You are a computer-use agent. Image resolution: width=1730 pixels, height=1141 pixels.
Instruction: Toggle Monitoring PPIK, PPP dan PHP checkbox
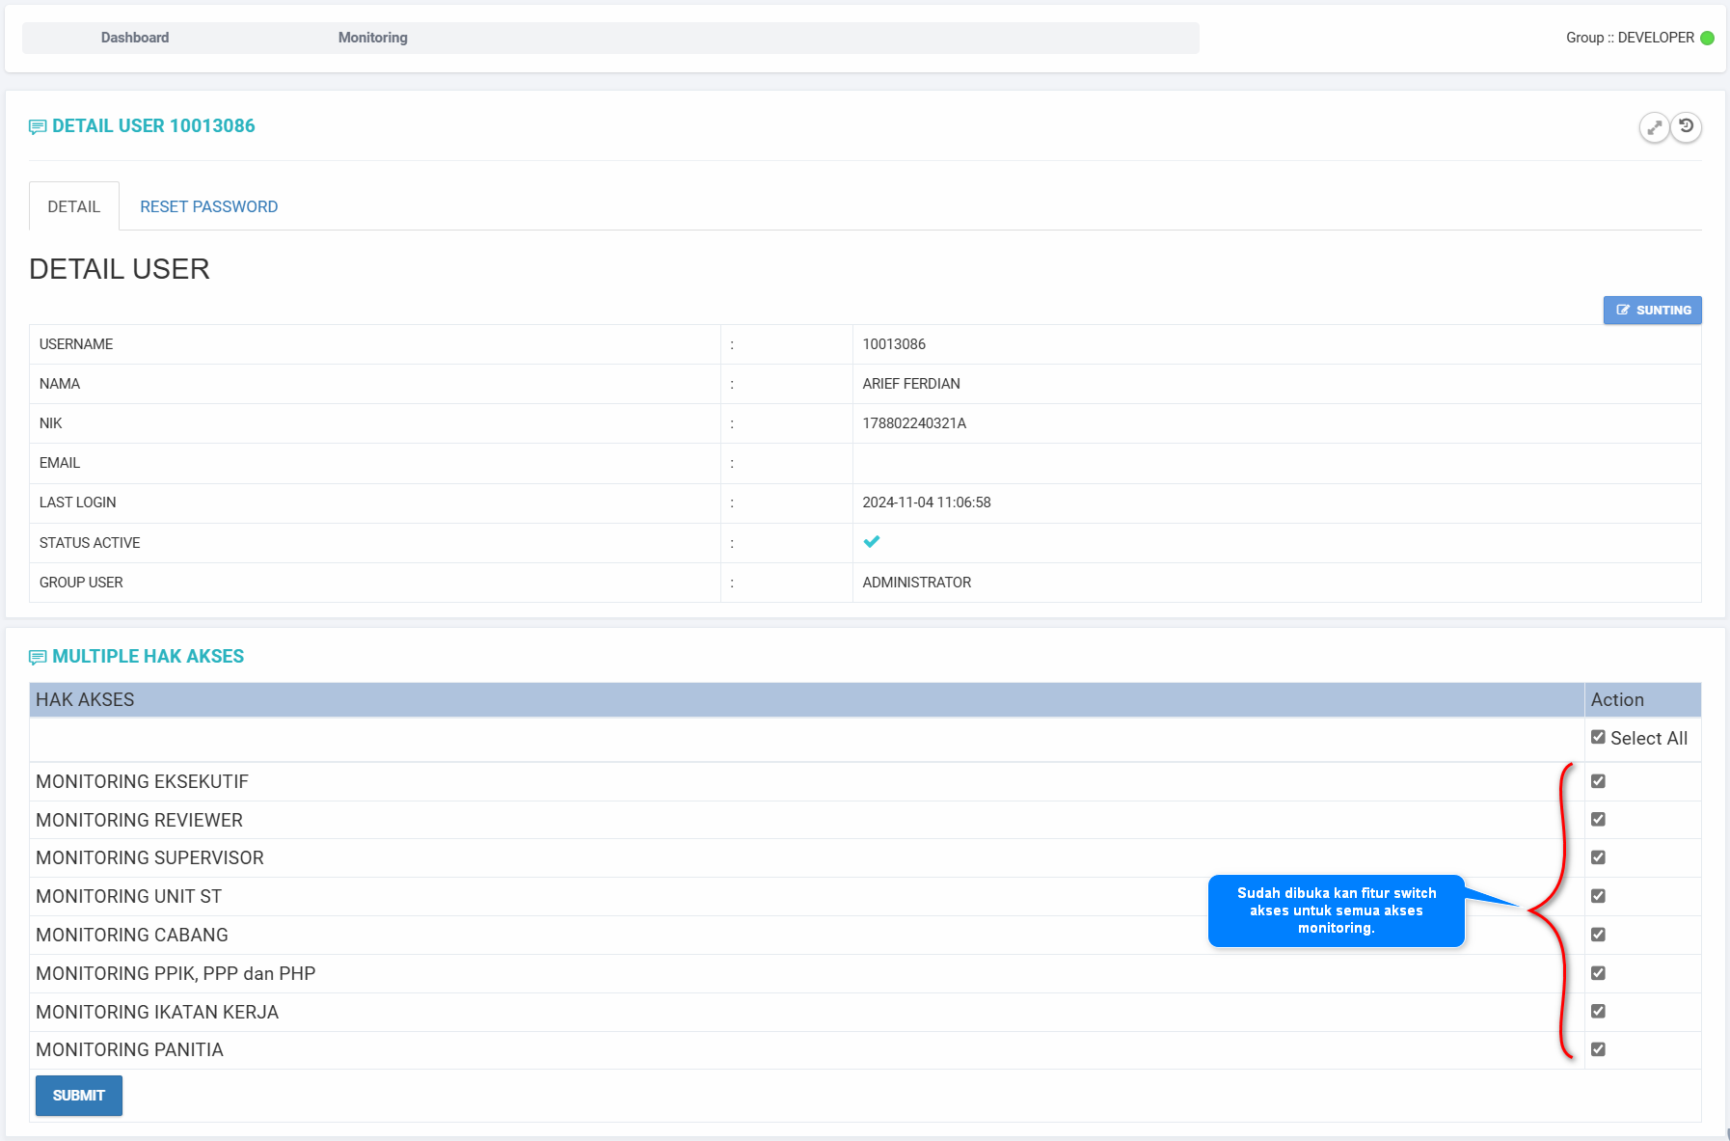click(1598, 973)
